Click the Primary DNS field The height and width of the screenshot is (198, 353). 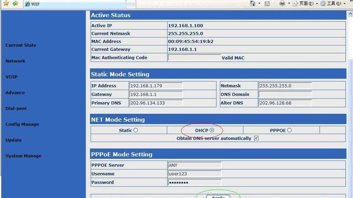pyautogui.click(x=156, y=103)
